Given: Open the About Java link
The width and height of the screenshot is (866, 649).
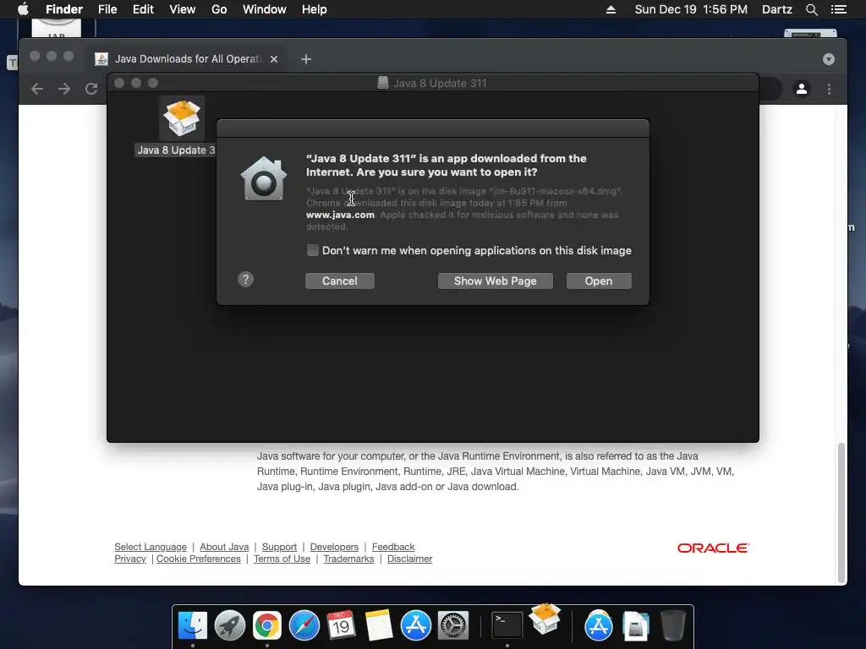Looking at the screenshot, I should click(x=224, y=547).
